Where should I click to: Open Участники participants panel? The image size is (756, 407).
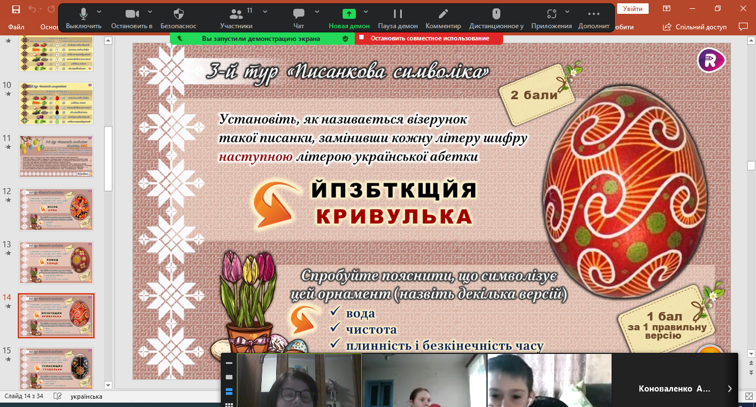(236, 19)
